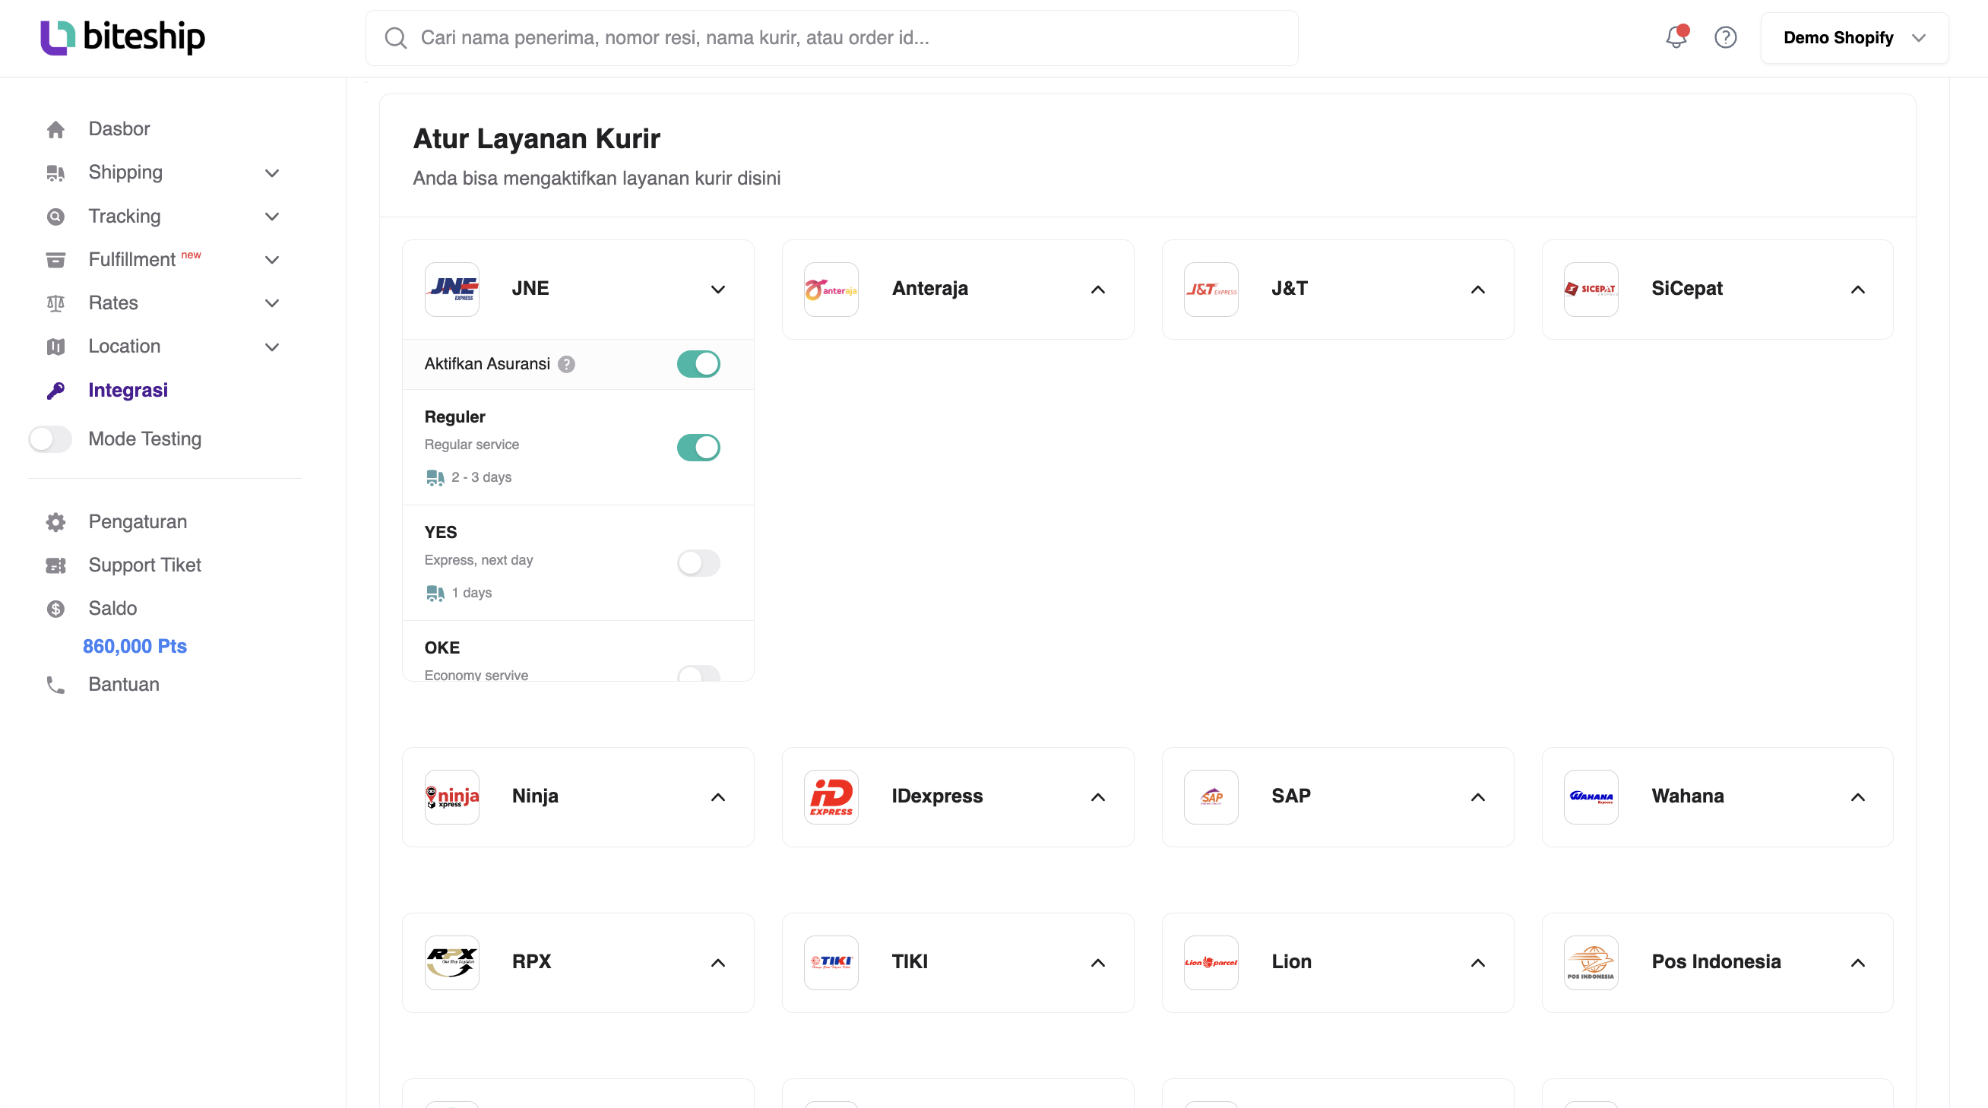The image size is (1988, 1108).
Task: Open the Demo Shopify account dropdown
Action: click(x=1854, y=38)
